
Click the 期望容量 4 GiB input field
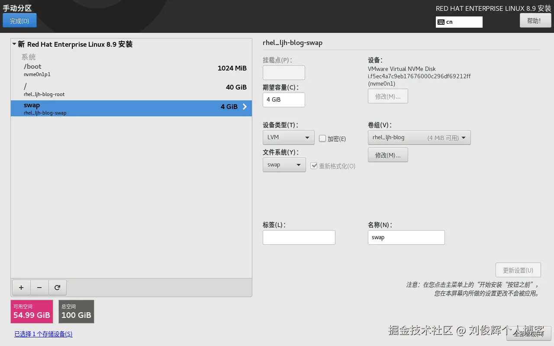click(284, 99)
